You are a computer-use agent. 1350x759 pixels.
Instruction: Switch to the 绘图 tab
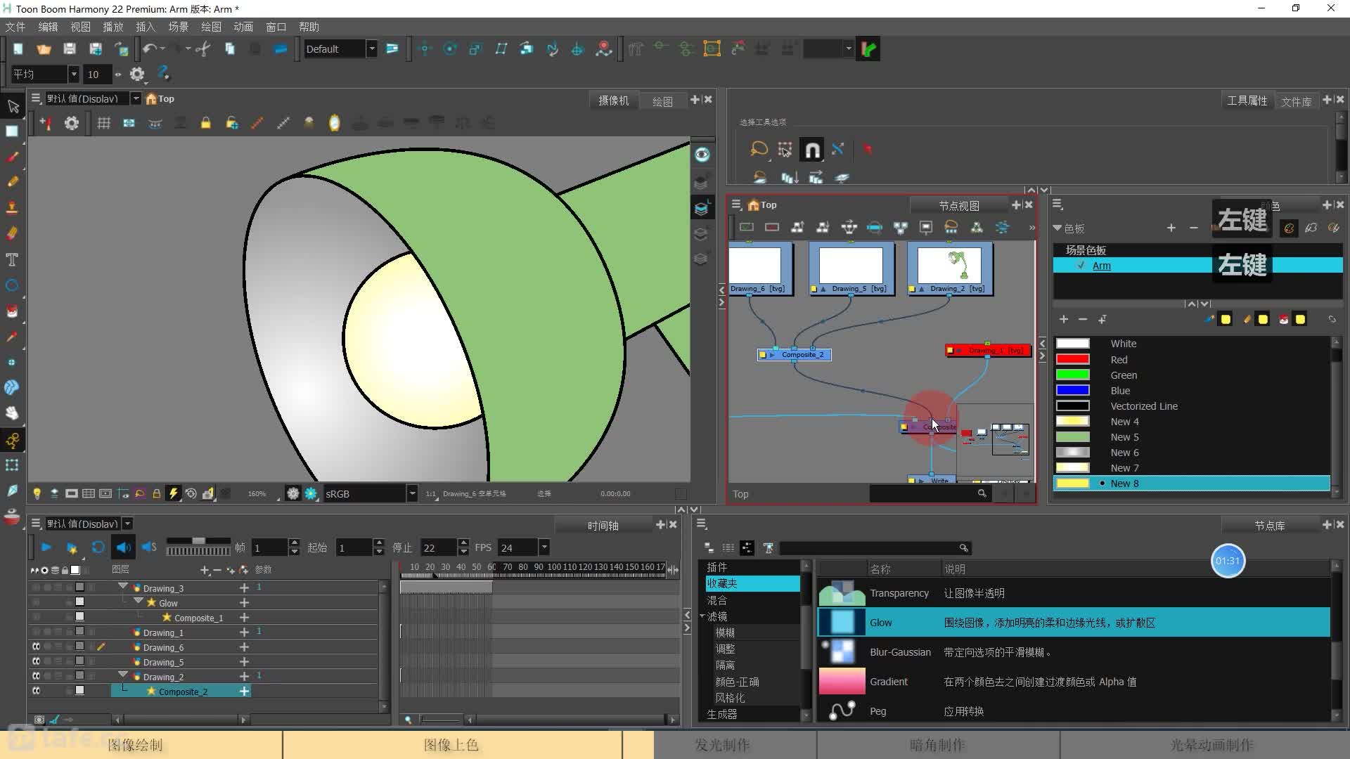coord(662,101)
